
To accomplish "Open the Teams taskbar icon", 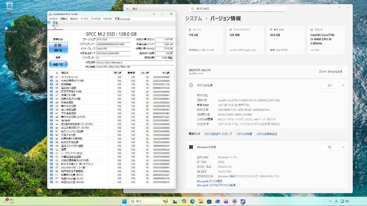I will pos(226,201).
